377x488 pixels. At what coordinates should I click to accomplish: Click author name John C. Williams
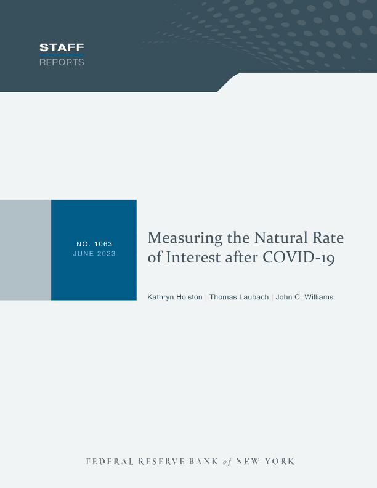304,297
